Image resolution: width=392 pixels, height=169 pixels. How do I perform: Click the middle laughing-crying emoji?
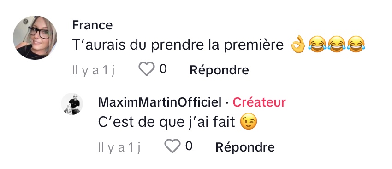coord(337,45)
